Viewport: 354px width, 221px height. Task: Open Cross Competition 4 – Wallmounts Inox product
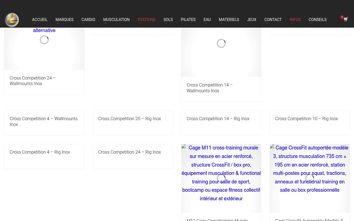click(44, 122)
